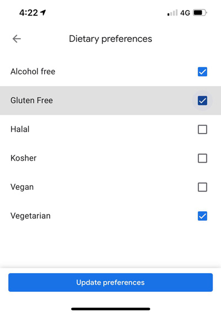Click the Update preferences button

(110, 282)
